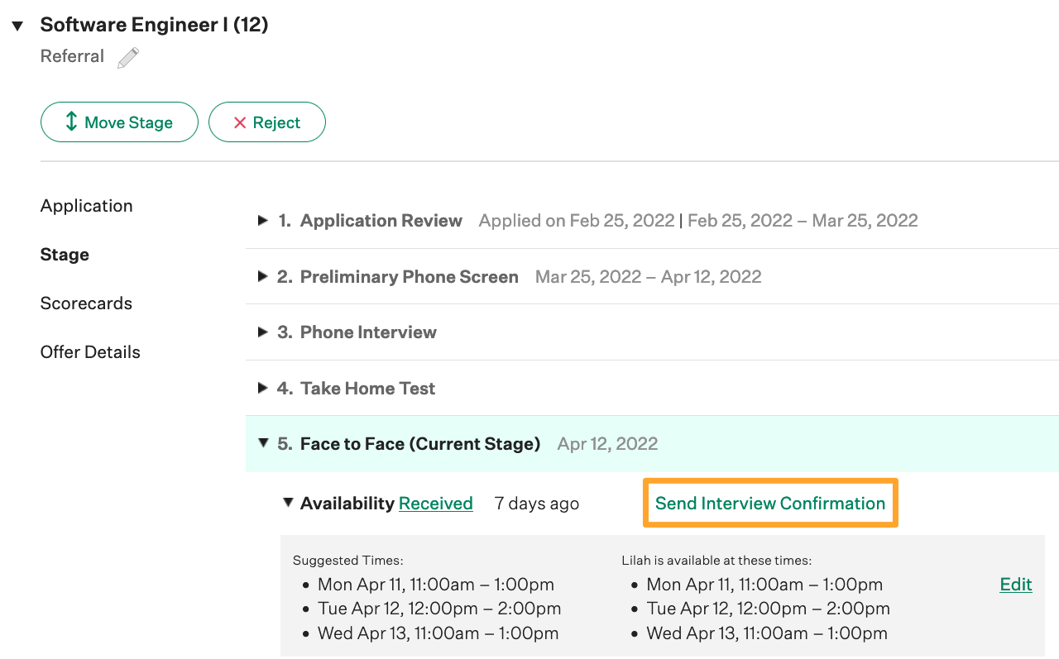Select Stage in the left sidebar
The width and height of the screenshot is (1059, 659).
pos(65,254)
